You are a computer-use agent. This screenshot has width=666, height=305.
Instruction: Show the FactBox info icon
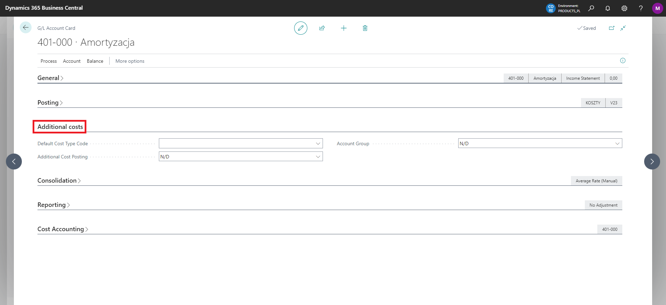tap(623, 61)
